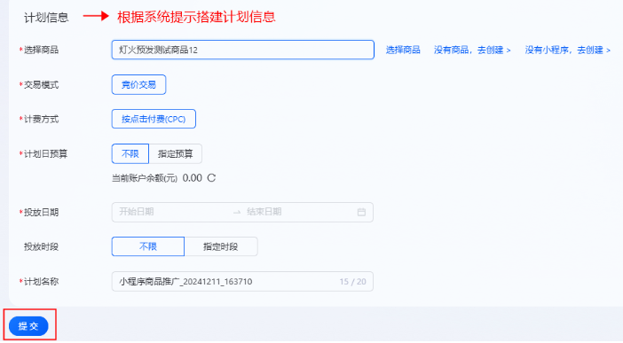Viewport: 623px width, 343px height.
Task: Click the 选择商品 input field
Action: coord(243,50)
